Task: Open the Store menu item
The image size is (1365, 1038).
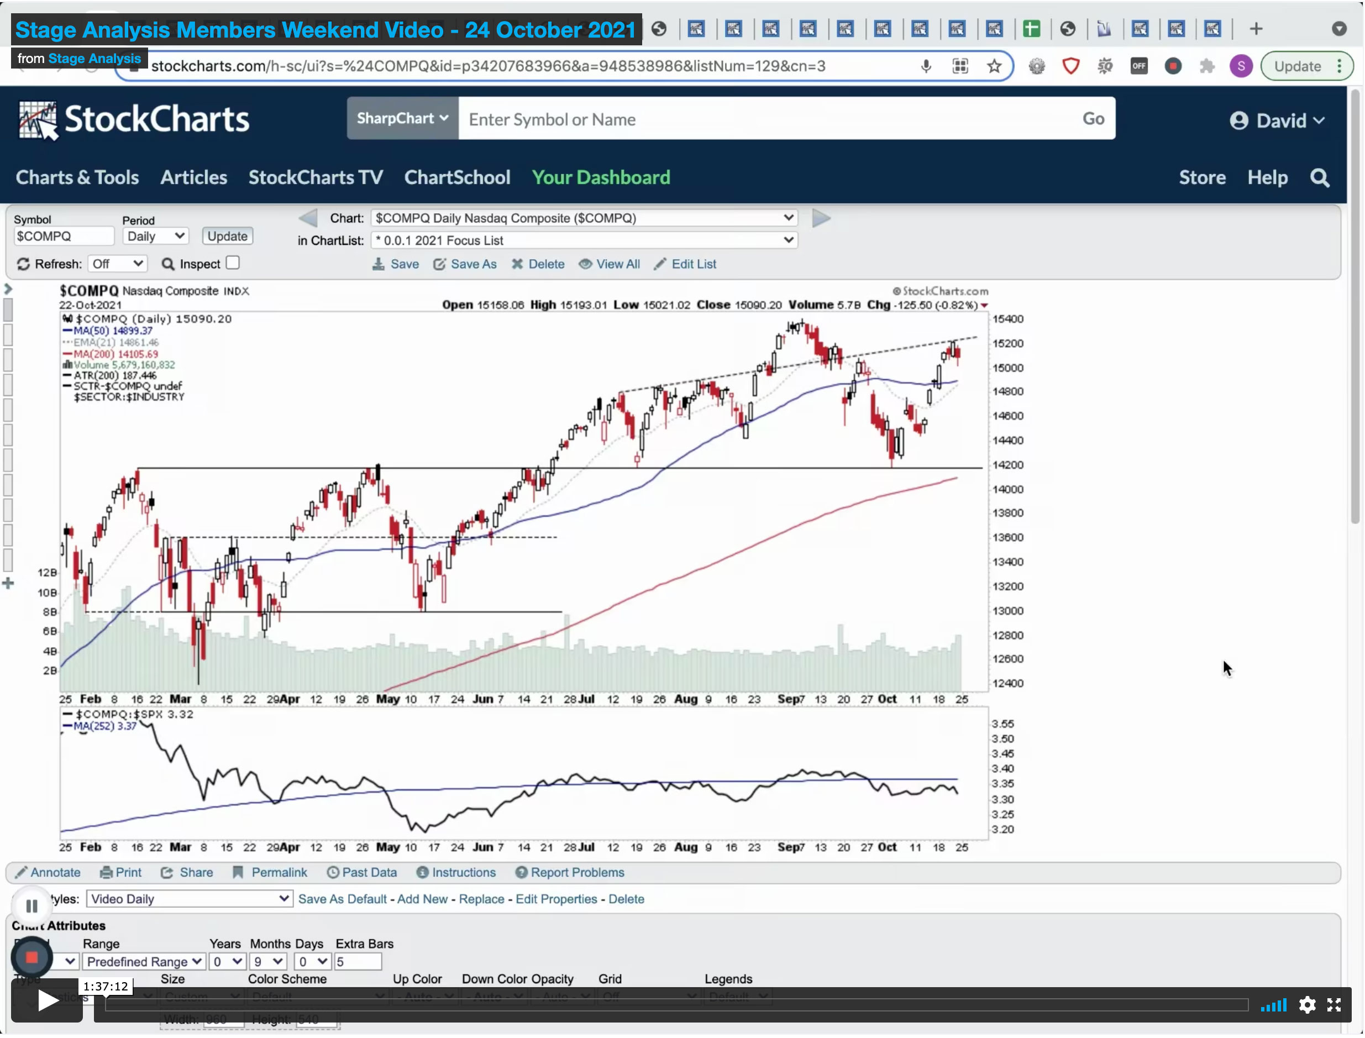Action: [1202, 178]
